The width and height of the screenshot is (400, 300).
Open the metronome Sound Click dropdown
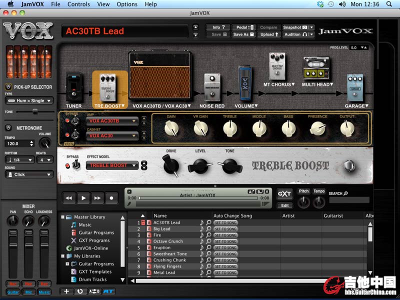pos(29,174)
